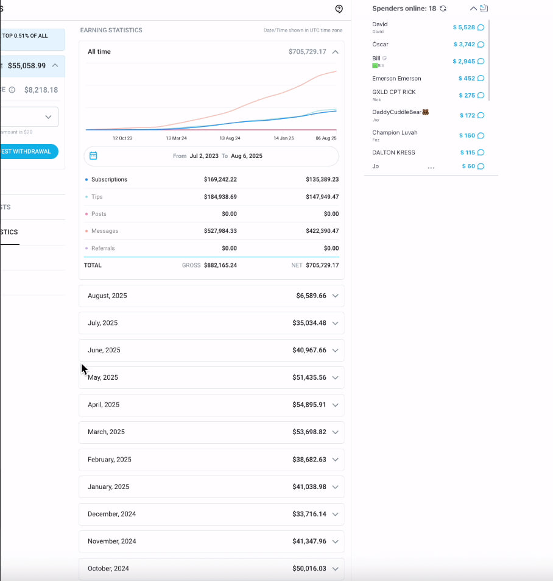Refresh the Spenders online list
This screenshot has width=553, height=581.
(443, 9)
